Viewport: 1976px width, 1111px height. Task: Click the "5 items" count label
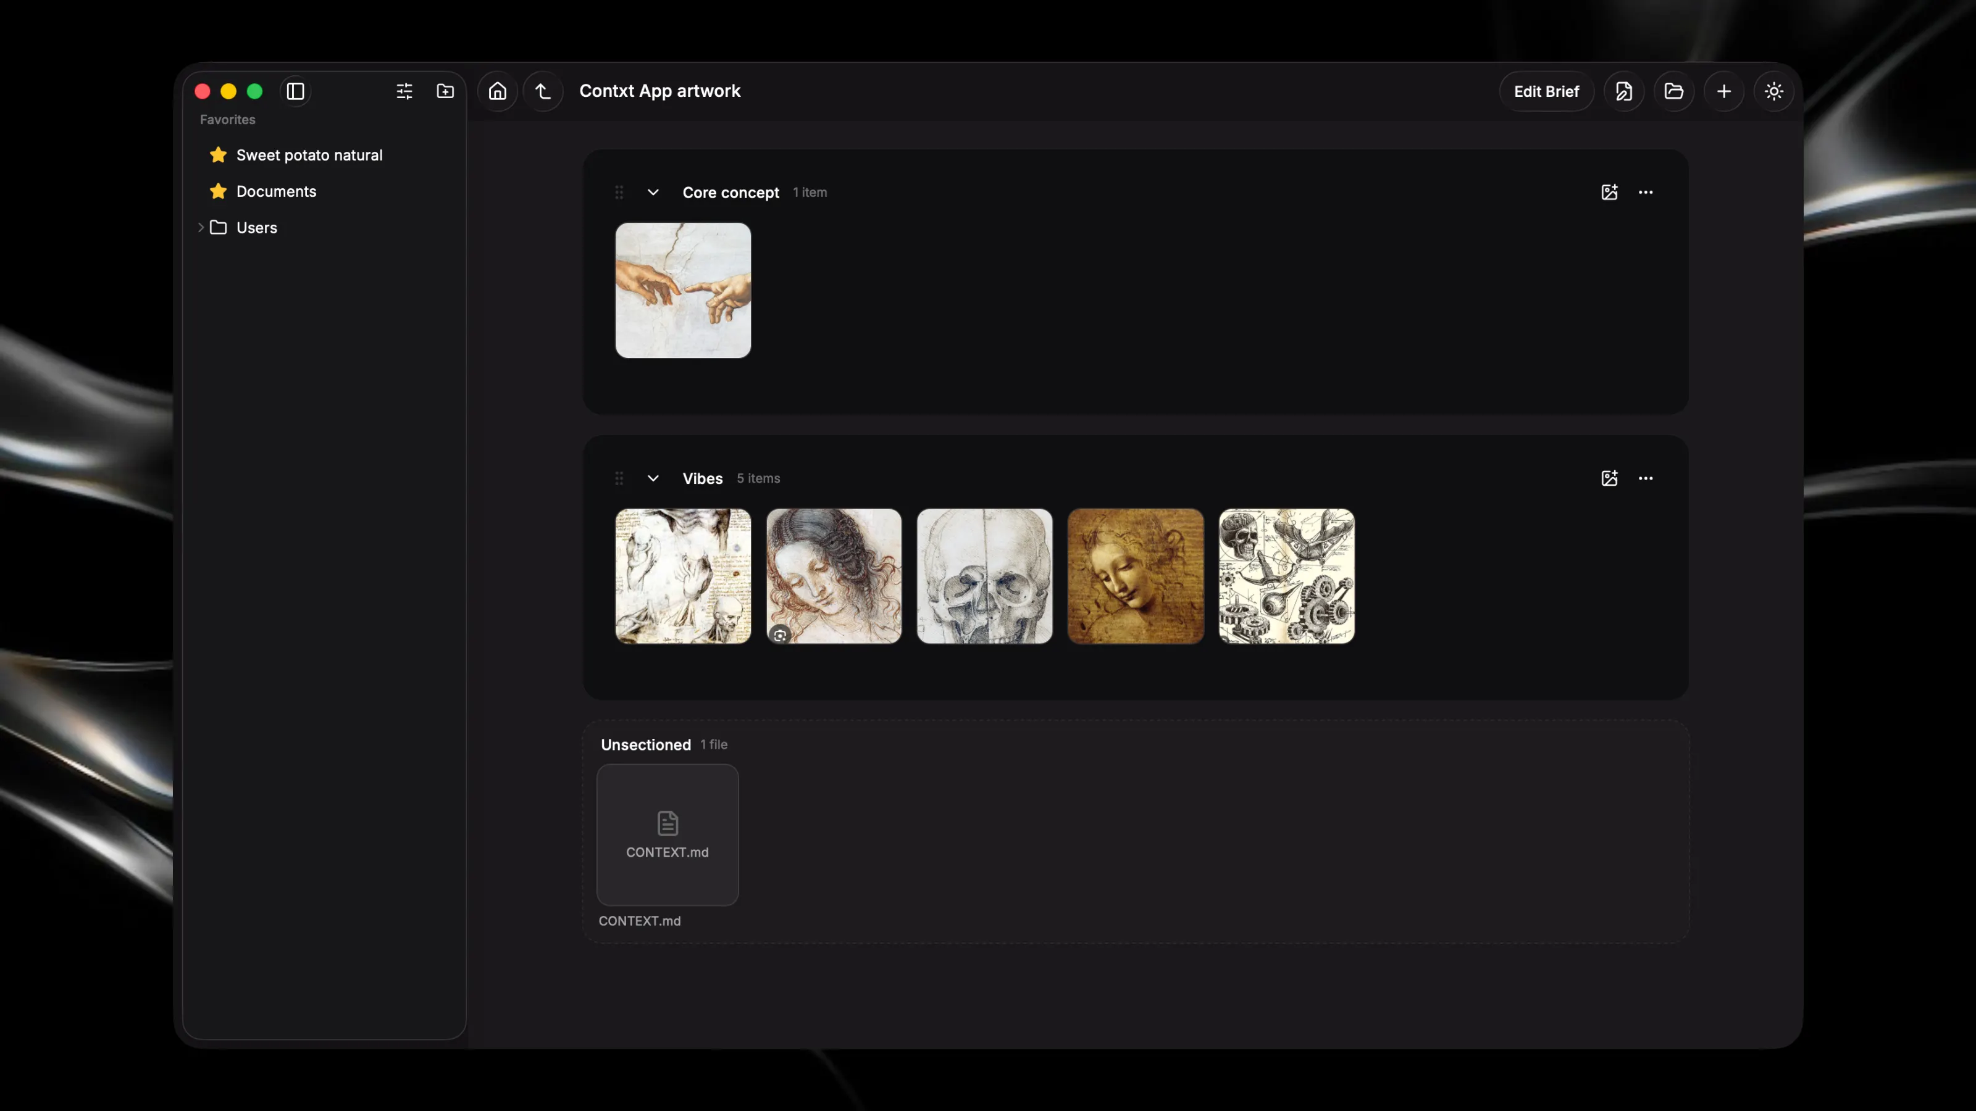coord(759,478)
